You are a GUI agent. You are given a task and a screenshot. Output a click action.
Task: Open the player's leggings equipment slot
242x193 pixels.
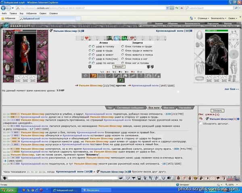(x=42, y=68)
